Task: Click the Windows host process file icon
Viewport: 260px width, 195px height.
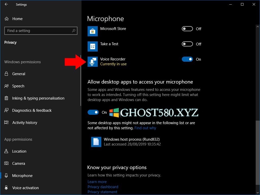Action: pyautogui.click(x=96, y=142)
